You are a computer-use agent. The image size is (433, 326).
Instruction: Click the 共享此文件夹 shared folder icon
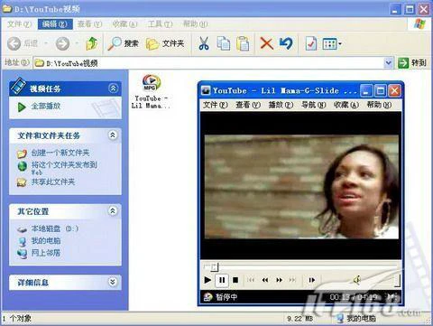click(22, 182)
